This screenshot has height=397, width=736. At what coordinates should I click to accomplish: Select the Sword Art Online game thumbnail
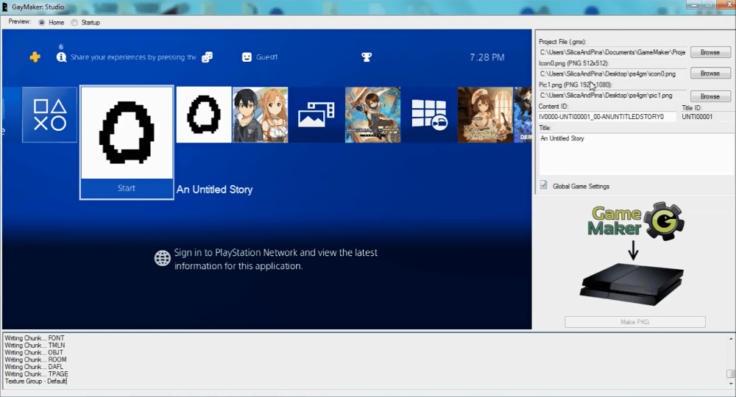point(260,115)
